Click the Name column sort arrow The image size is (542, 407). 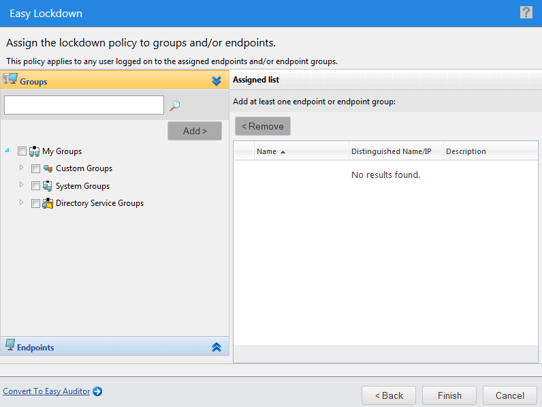coord(283,152)
